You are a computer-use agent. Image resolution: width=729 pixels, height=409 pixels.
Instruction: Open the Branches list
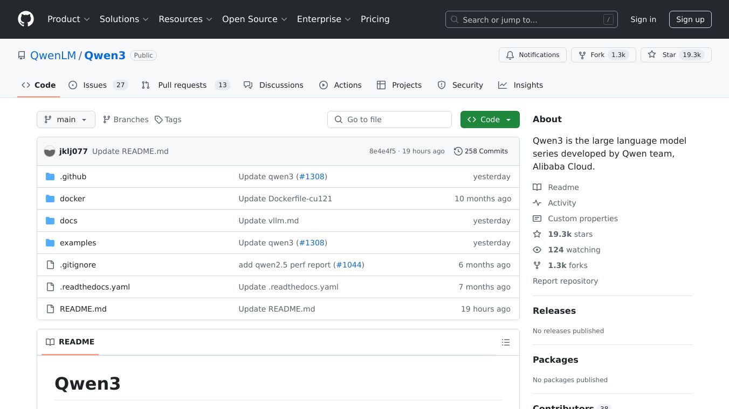click(126, 119)
